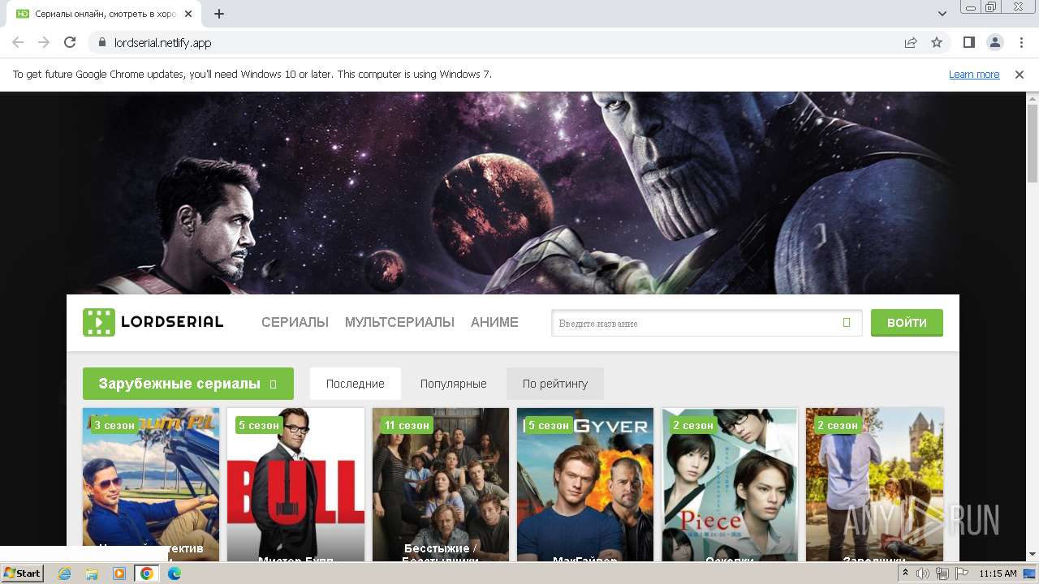Switch to the Популярные tab
This screenshot has height=584, width=1039.
(x=454, y=384)
